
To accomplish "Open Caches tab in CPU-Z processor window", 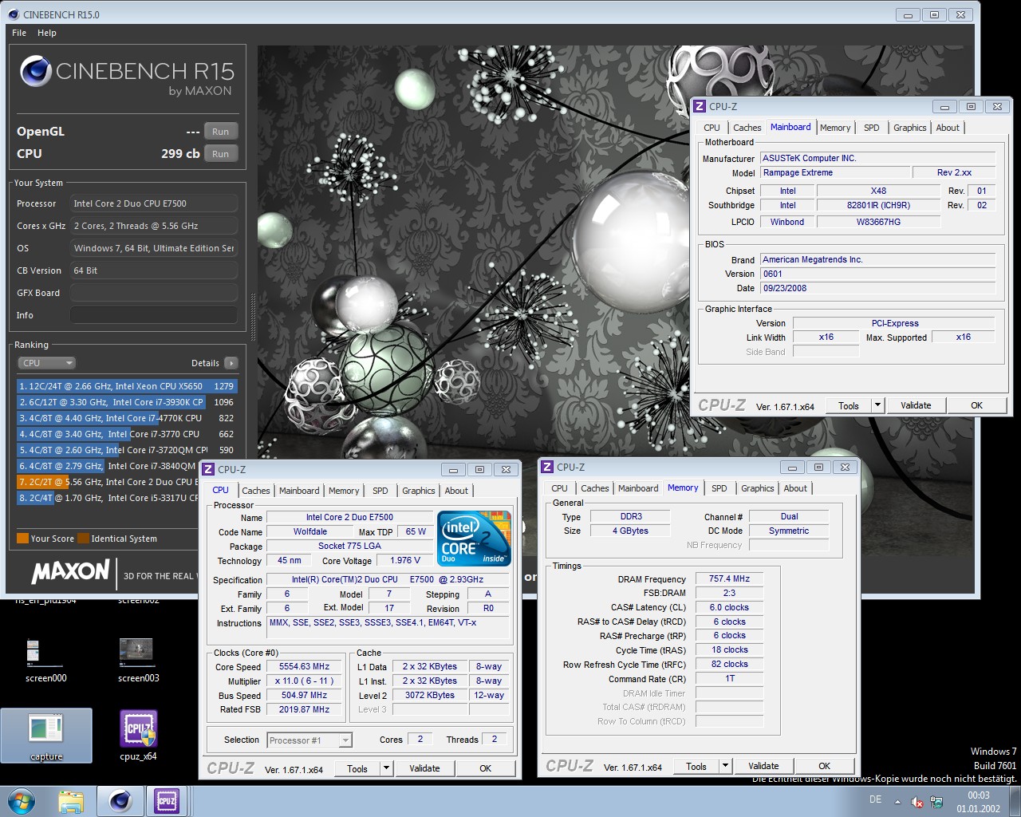I will tap(256, 491).
